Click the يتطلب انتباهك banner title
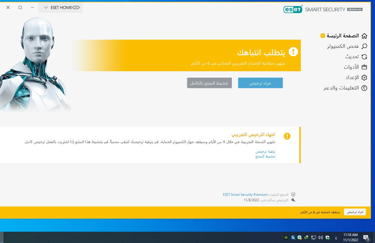Image resolution: width=375 pixels, height=243 pixels. coord(261,52)
